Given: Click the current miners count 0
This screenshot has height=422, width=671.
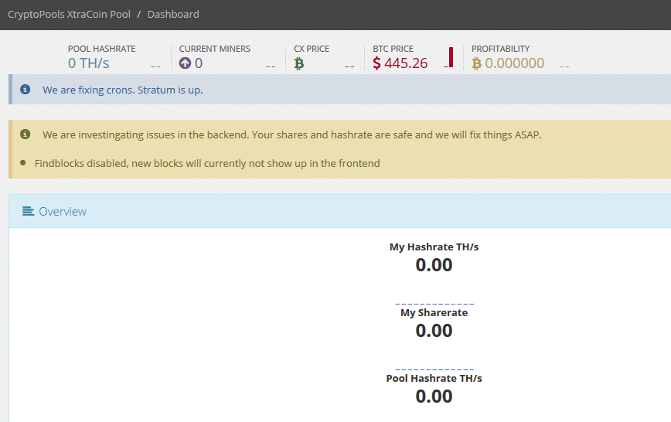Looking at the screenshot, I should [x=199, y=63].
